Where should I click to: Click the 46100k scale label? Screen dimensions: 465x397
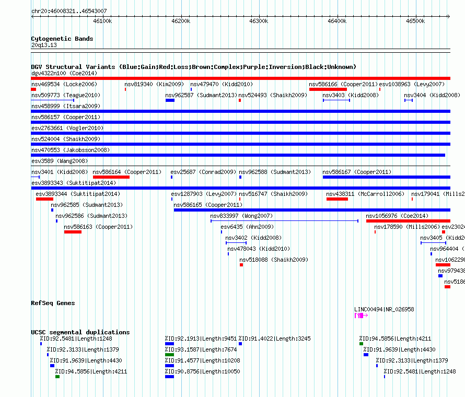(102, 21)
